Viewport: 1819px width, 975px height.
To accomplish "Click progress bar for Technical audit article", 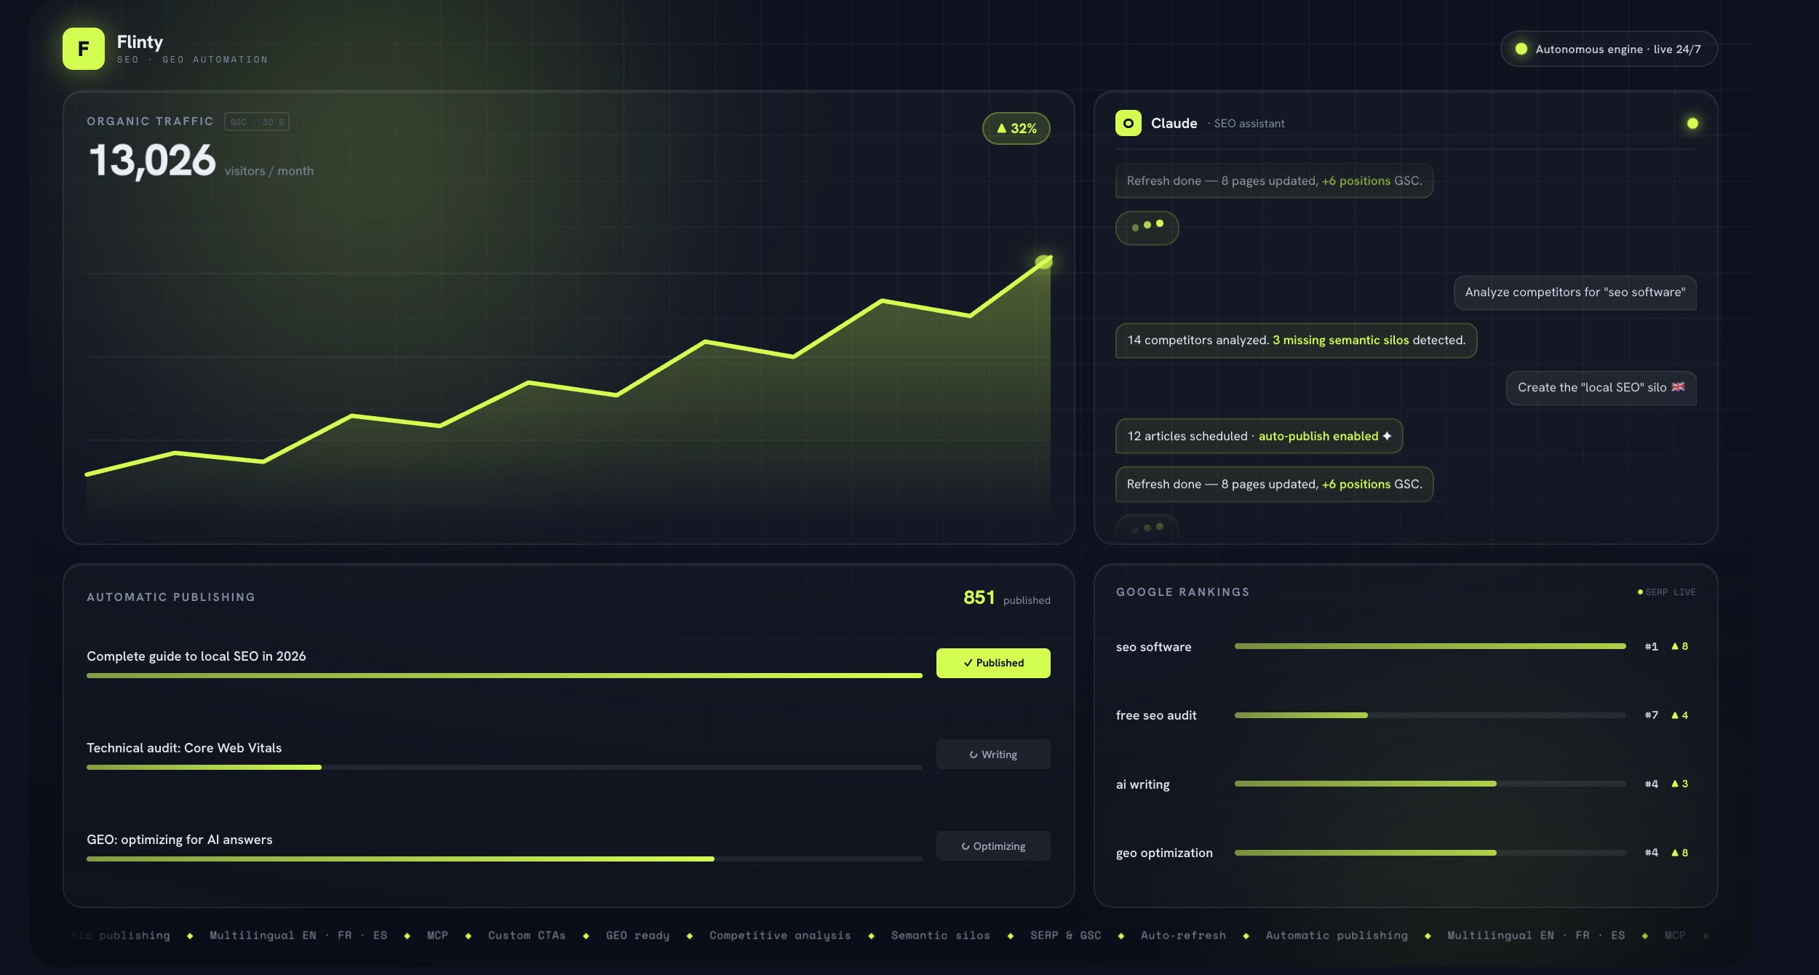I will 504,768.
